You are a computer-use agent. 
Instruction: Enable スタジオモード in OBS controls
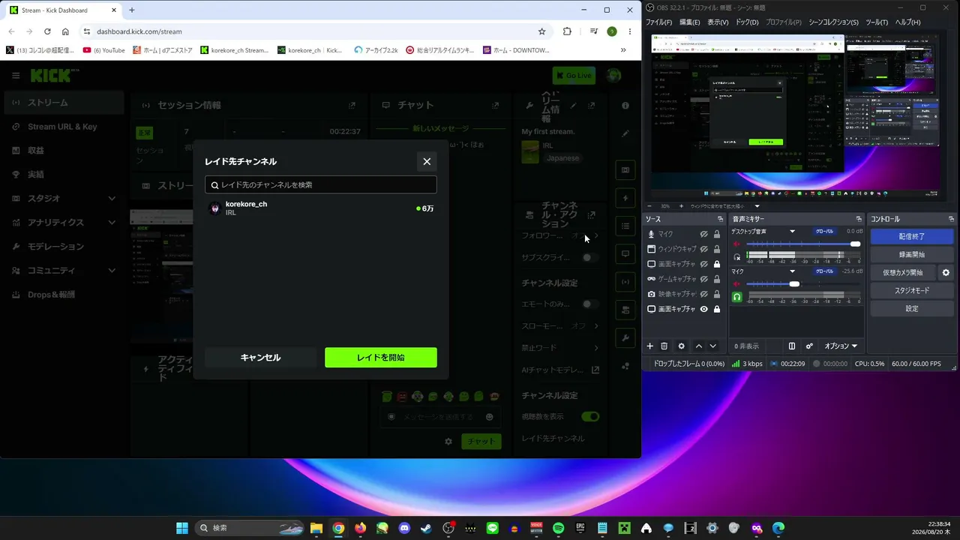911,290
